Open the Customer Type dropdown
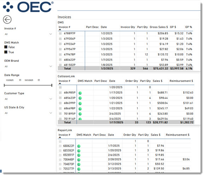The image size is (205, 177). click(28, 99)
